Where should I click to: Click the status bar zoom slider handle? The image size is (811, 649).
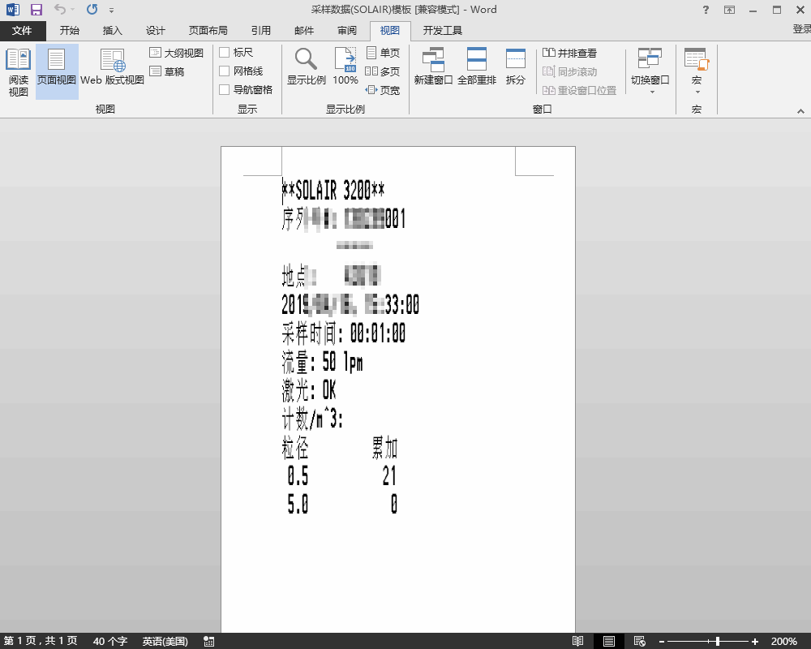click(718, 642)
